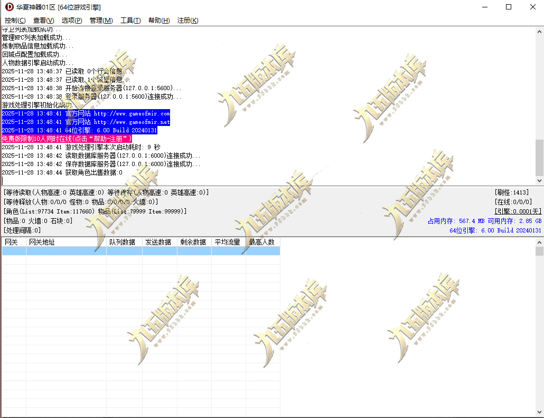Click log scrollbar up arrow
The height and width of the screenshot is (418, 544).
[x=539, y=32]
